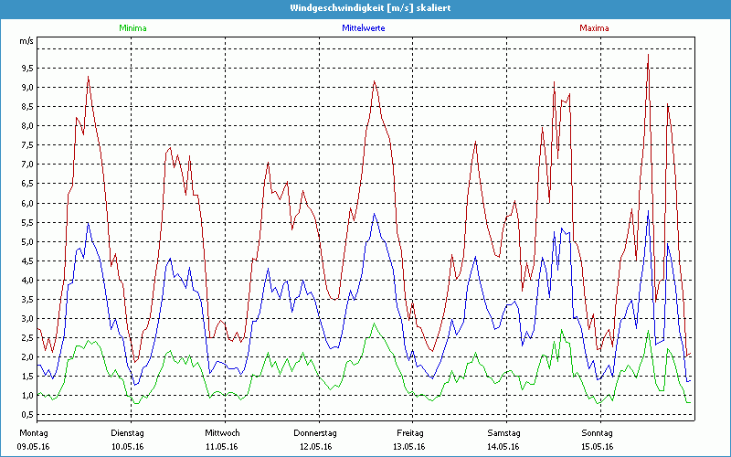Click the 'Montag' day label

(x=34, y=433)
